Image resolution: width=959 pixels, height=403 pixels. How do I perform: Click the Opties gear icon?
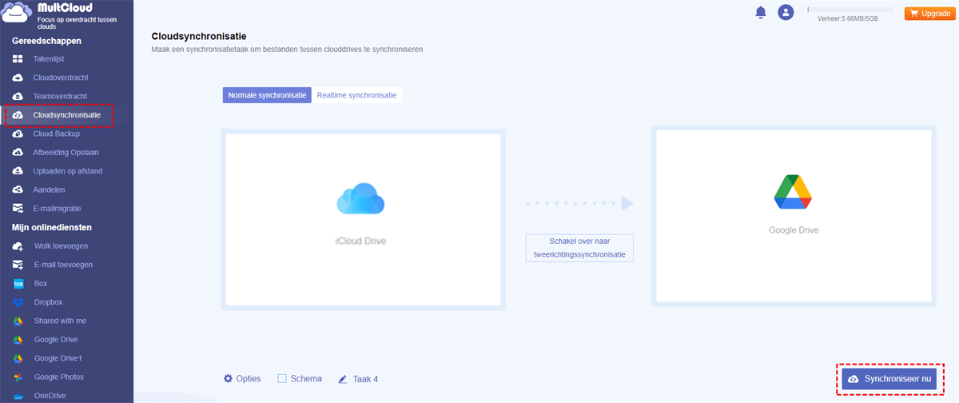click(228, 378)
